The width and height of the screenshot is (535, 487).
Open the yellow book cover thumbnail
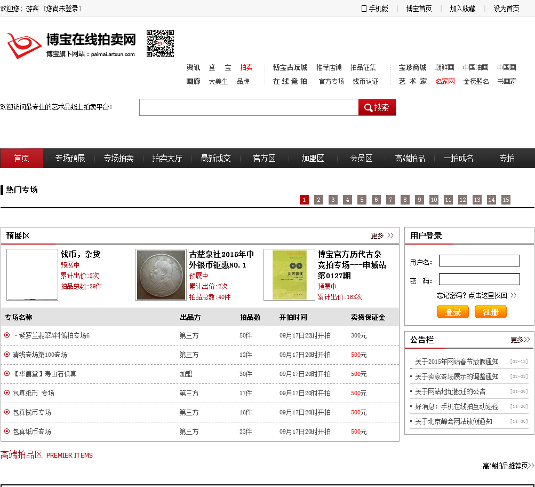coord(289,274)
